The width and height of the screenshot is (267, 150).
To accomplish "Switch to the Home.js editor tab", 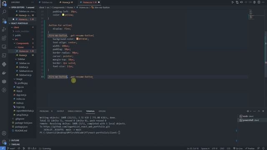I will tap(67, 2).
